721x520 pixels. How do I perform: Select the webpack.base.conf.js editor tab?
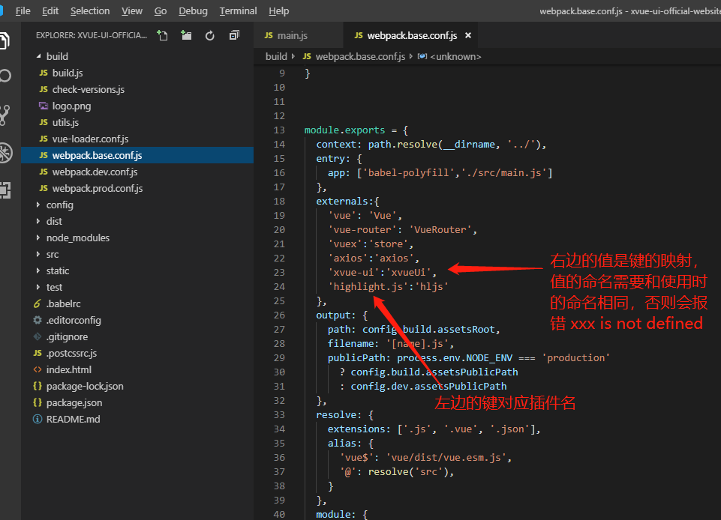(x=410, y=35)
